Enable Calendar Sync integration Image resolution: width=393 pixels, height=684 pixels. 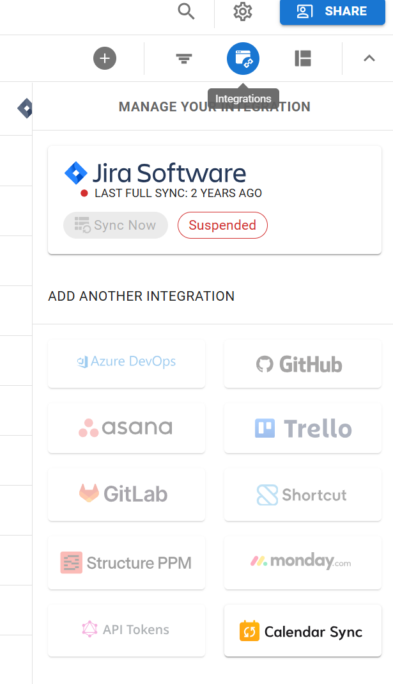(302, 630)
